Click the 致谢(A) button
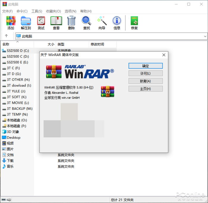208x203 pixels. tap(146, 81)
